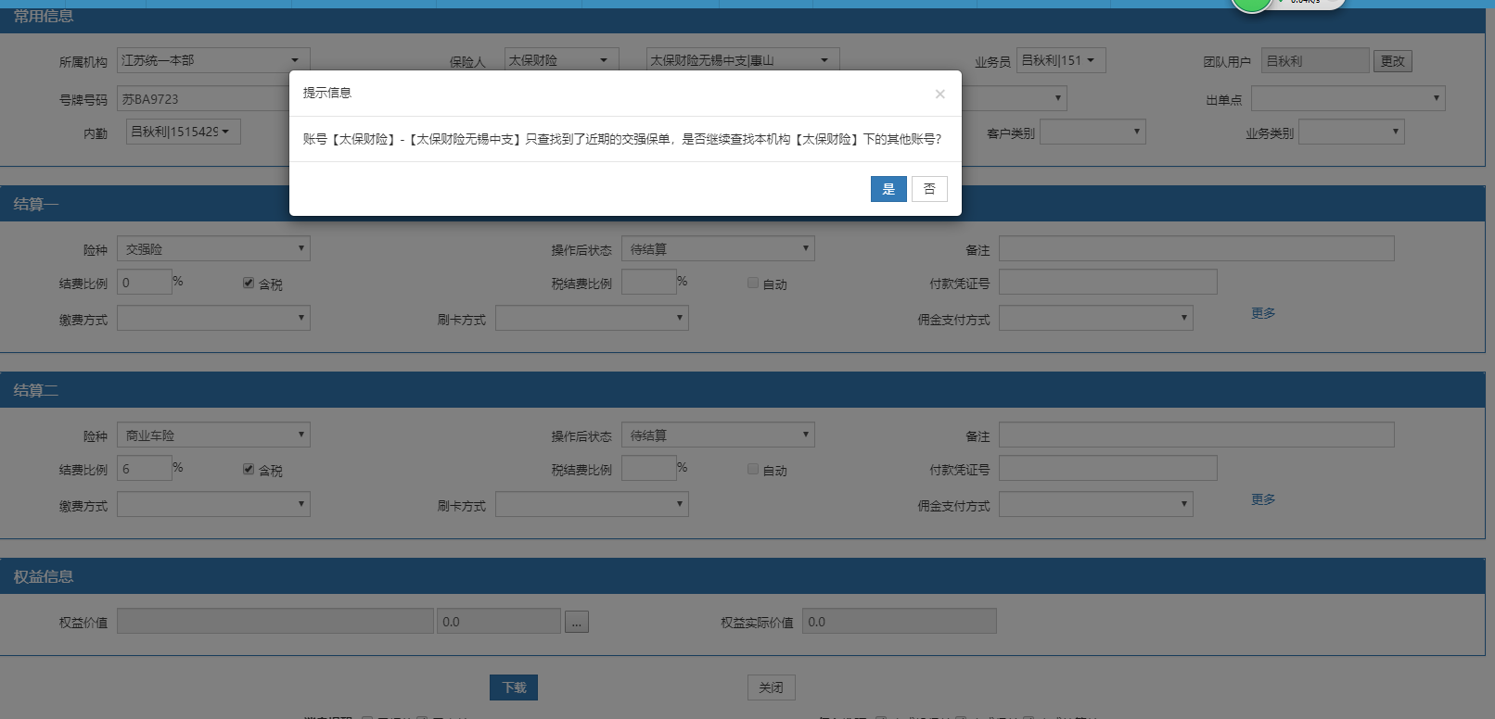Click the 备注 field in 结算一
The height and width of the screenshot is (719, 1495).
[x=1196, y=248]
